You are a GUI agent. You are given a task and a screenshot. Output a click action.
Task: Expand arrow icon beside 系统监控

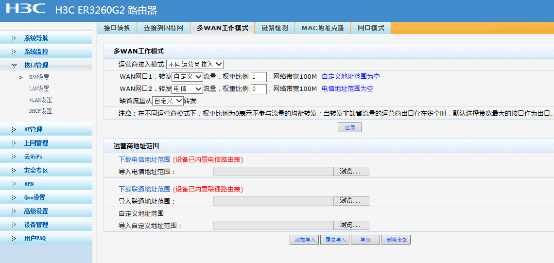[x=14, y=52]
